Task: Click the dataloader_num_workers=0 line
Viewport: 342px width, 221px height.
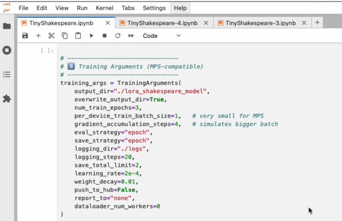Action: pyautogui.click(x=117, y=206)
